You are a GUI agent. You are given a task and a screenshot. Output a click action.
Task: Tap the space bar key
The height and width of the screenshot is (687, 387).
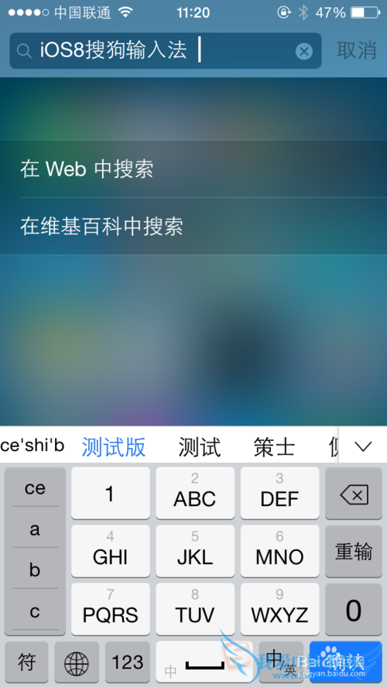tap(204, 662)
